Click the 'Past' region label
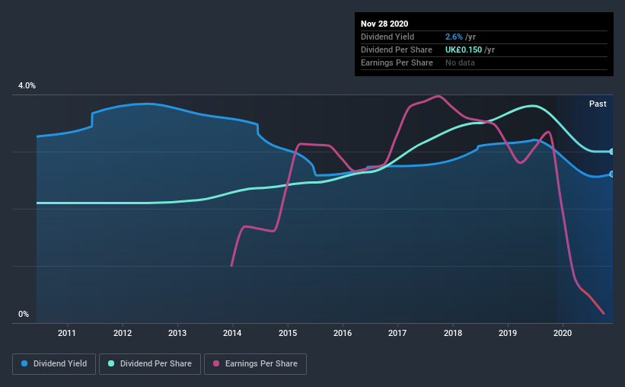 click(x=598, y=104)
